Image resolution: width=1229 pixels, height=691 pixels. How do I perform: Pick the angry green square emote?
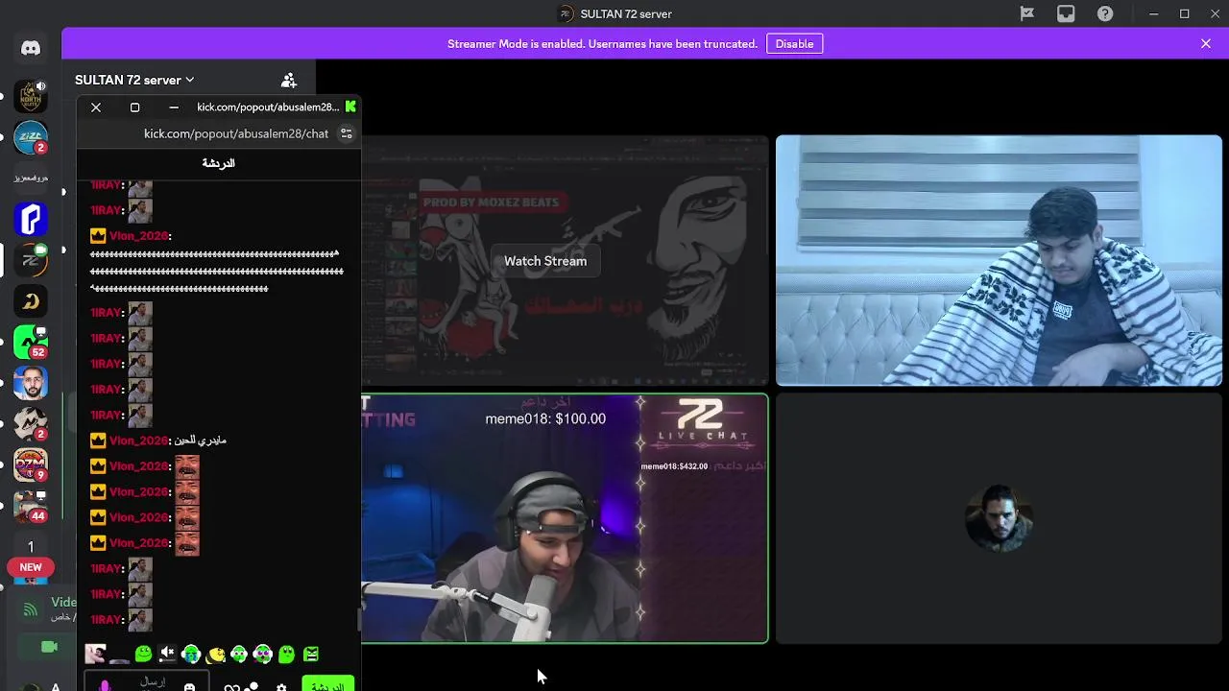311,655
